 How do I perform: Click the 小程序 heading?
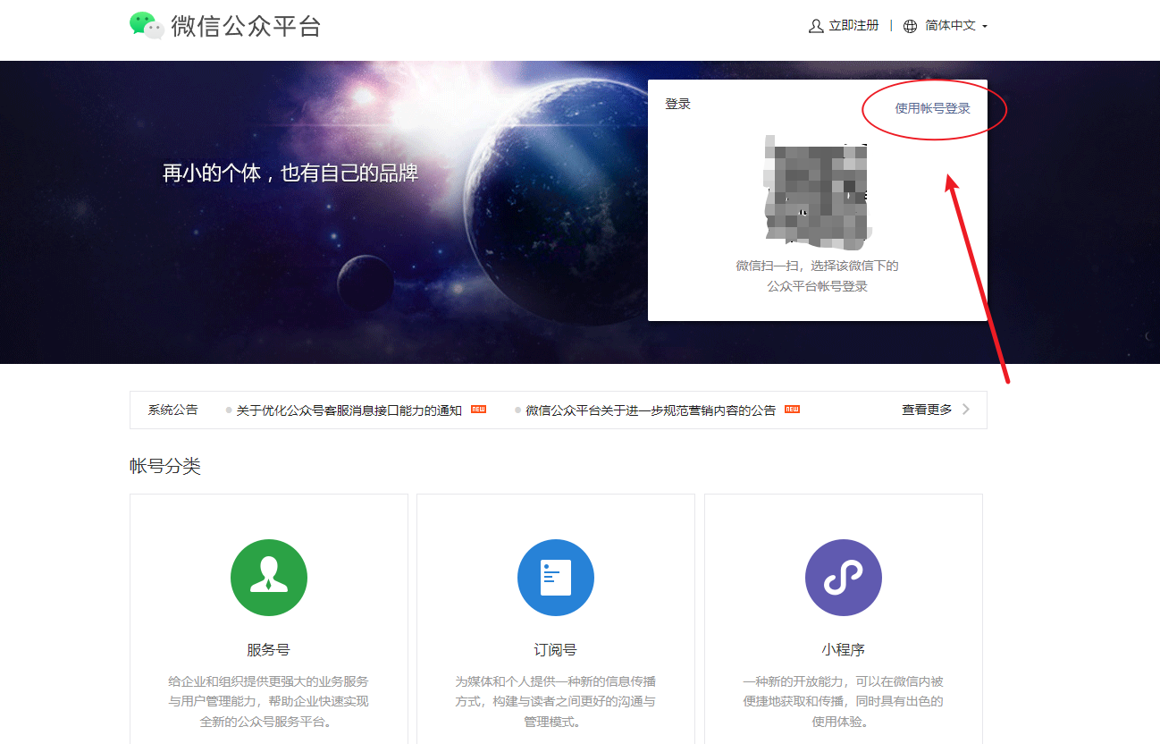[844, 650]
